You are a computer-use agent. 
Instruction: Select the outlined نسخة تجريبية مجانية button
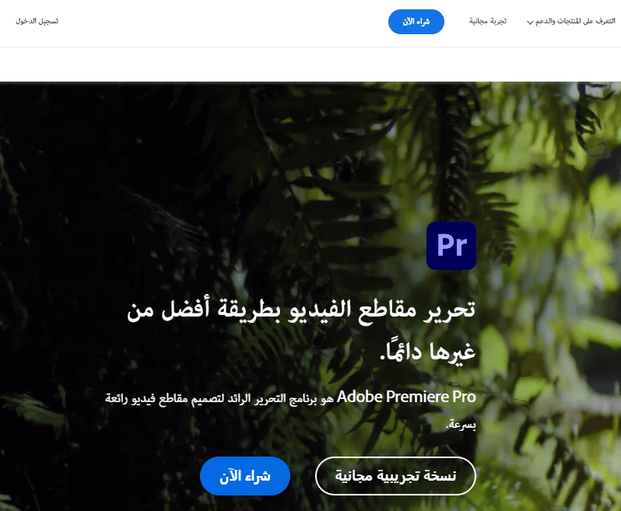(395, 476)
